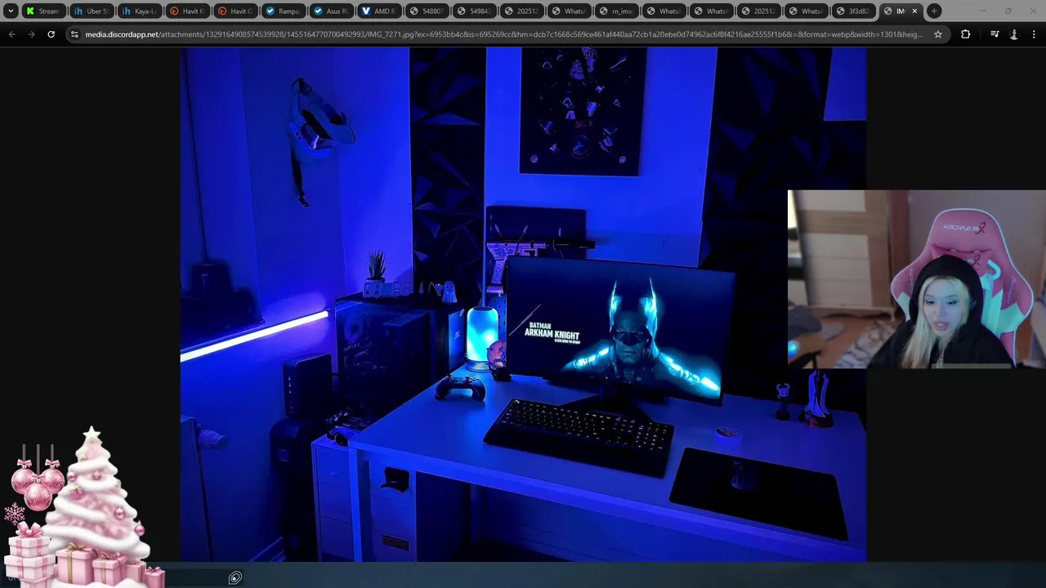The height and width of the screenshot is (588, 1046).
Task: View site information for media.discordapp.net
Action: coord(75,34)
